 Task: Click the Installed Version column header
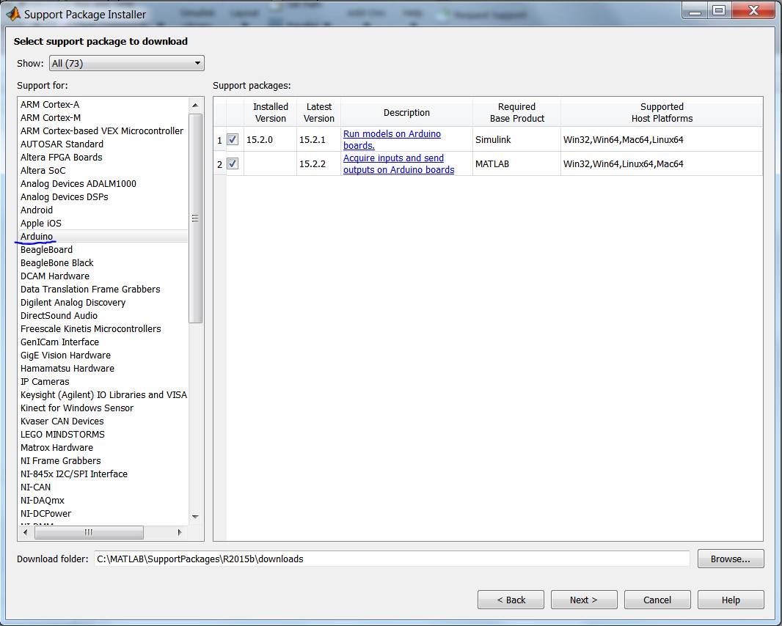270,113
